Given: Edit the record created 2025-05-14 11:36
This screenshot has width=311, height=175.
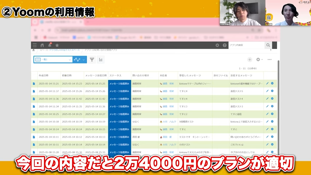Looking at the screenshot, I should point(267,99).
